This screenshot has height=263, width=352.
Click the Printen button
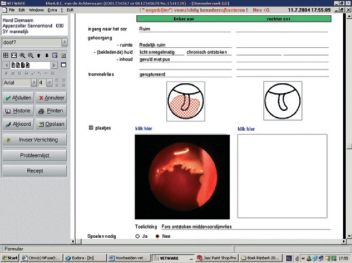coord(51,111)
